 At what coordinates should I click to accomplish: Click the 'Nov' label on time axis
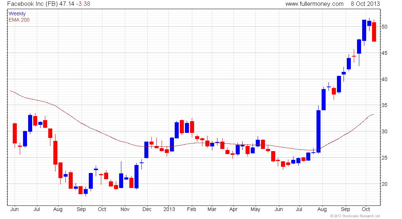(x=125, y=209)
